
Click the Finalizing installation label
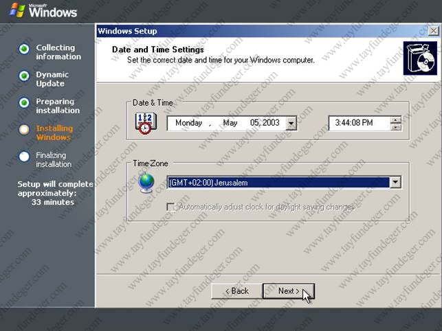[54, 160]
